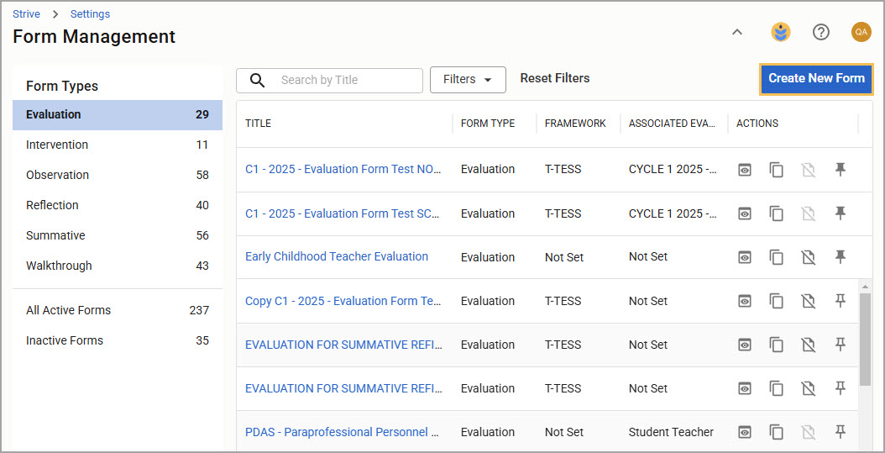The image size is (885, 453).
Task: Select the Observation form type
Action: tap(118, 175)
